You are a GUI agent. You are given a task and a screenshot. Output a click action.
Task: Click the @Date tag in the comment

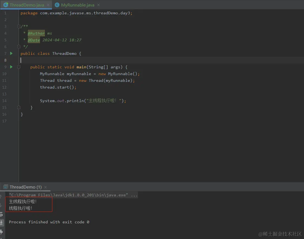click(34, 40)
